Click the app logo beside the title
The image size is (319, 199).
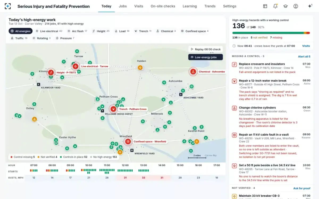click(x=8, y=6)
